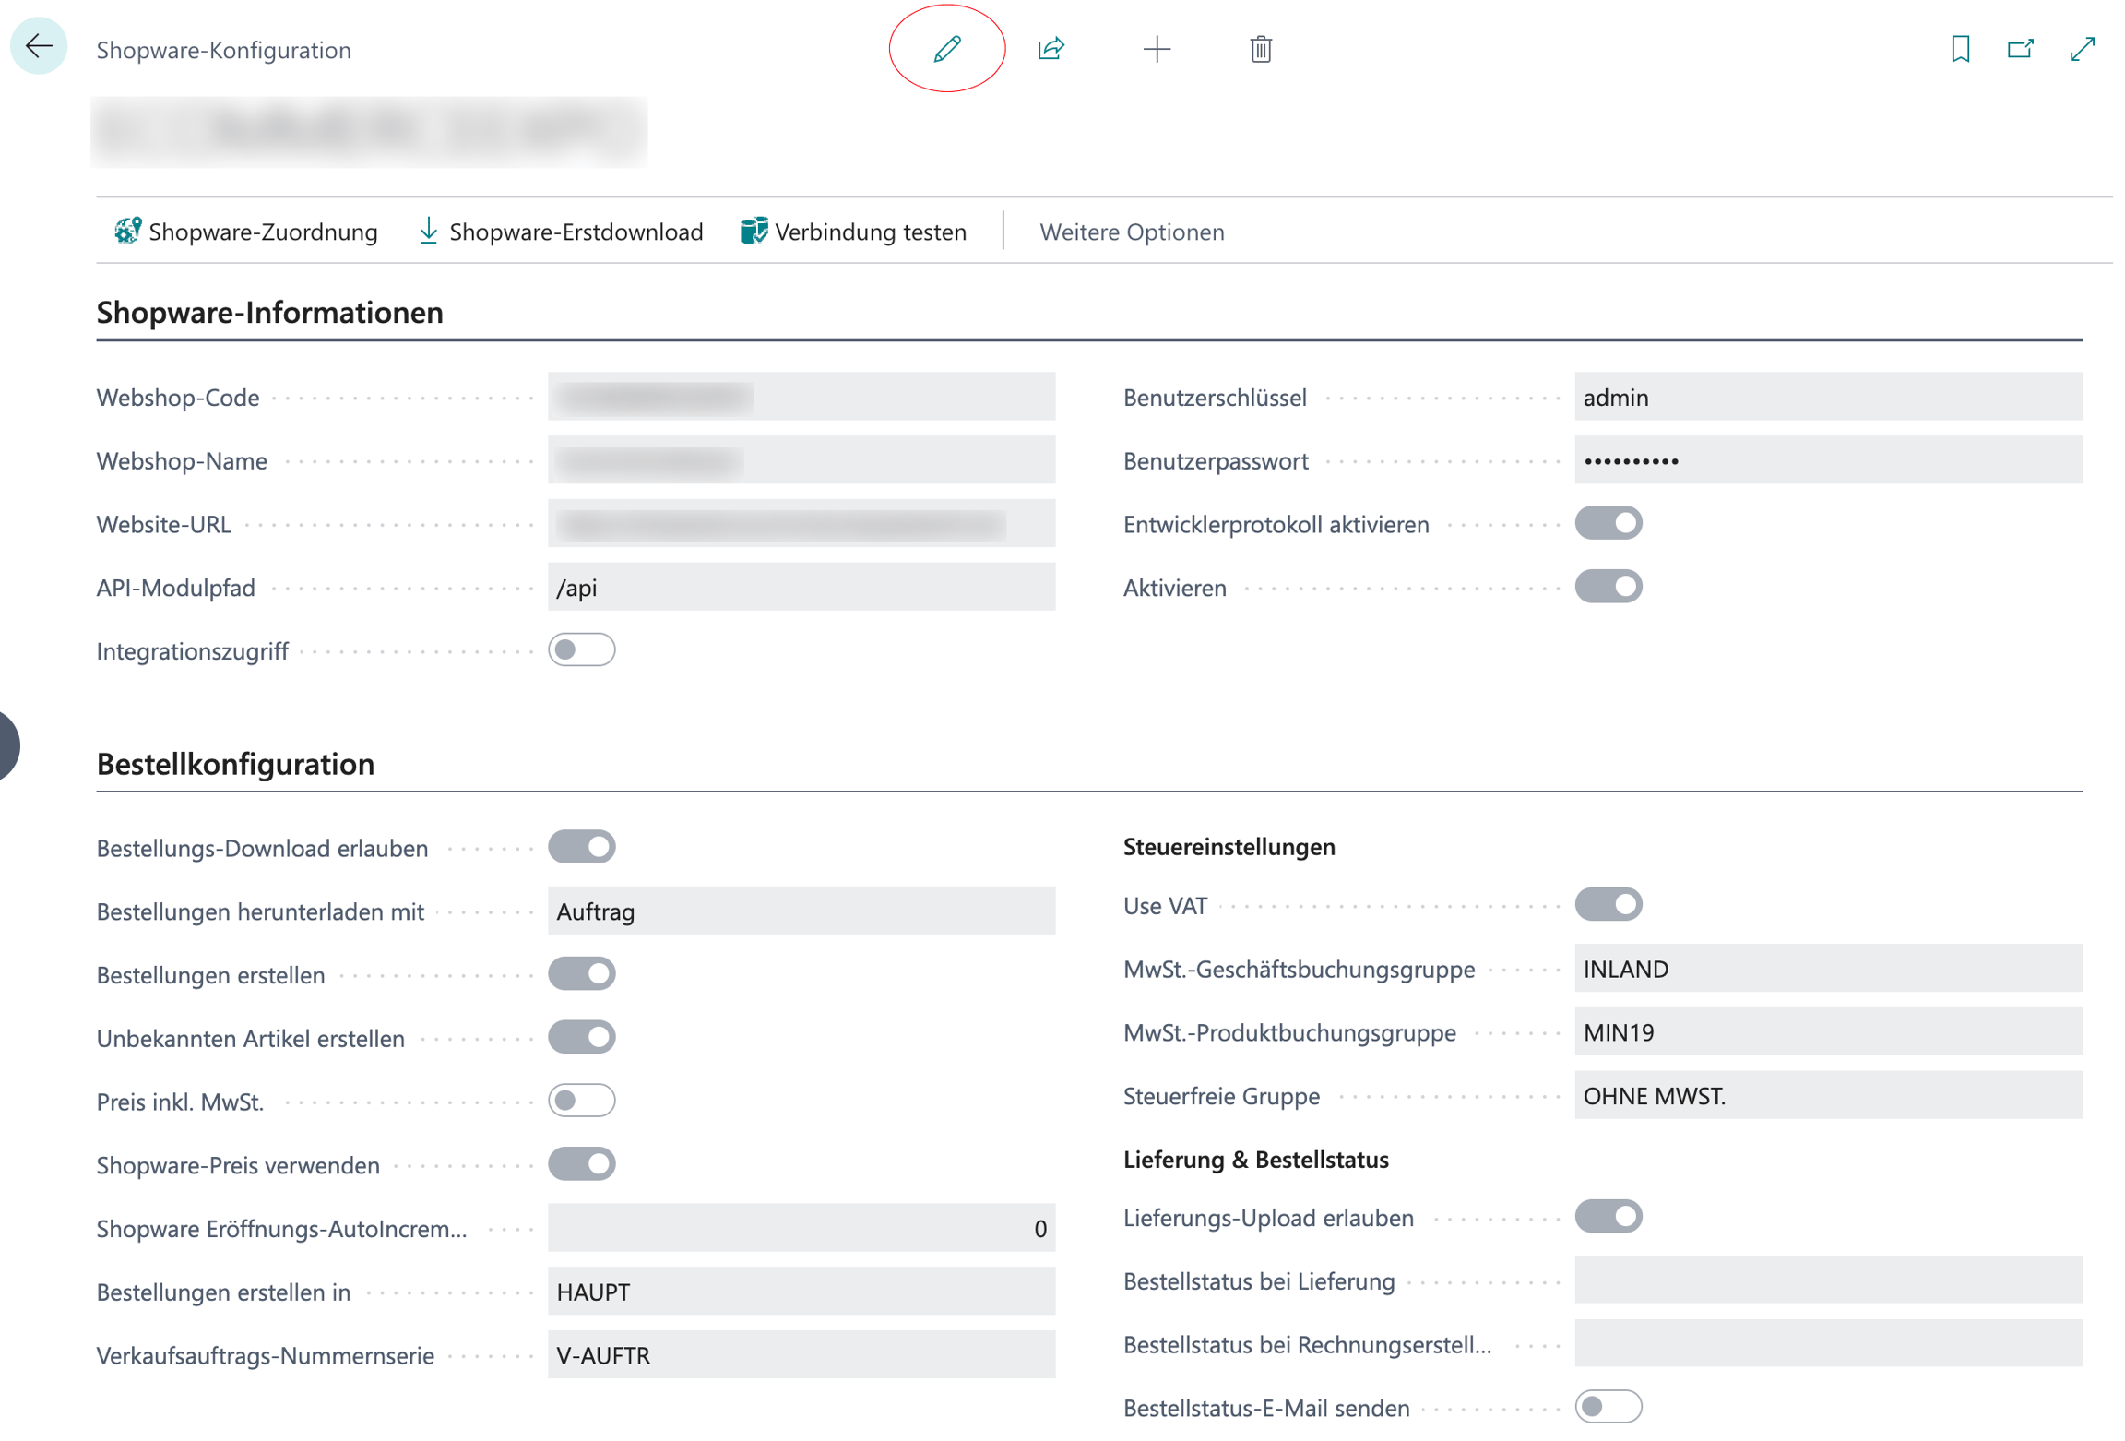Click the Webshop-Name field

tap(801, 460)
